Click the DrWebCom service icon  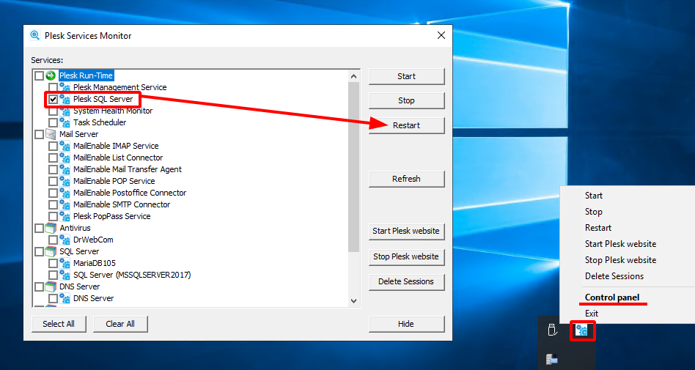pyautogui.click(x=65, y=240)
